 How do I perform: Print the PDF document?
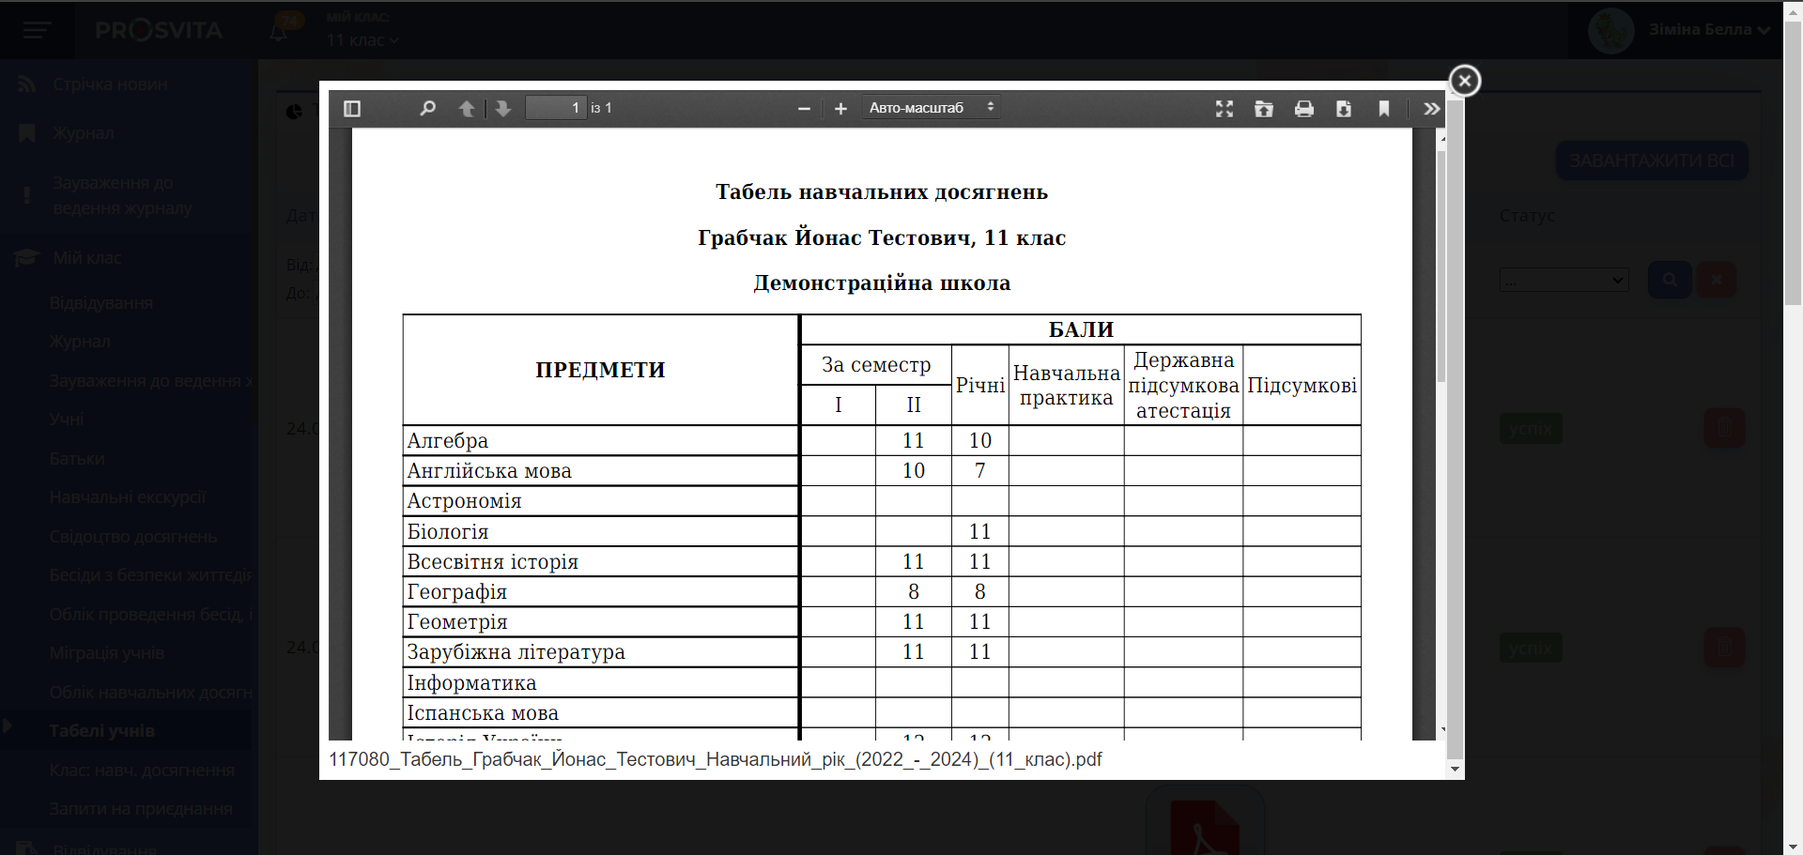point(1304,109)
